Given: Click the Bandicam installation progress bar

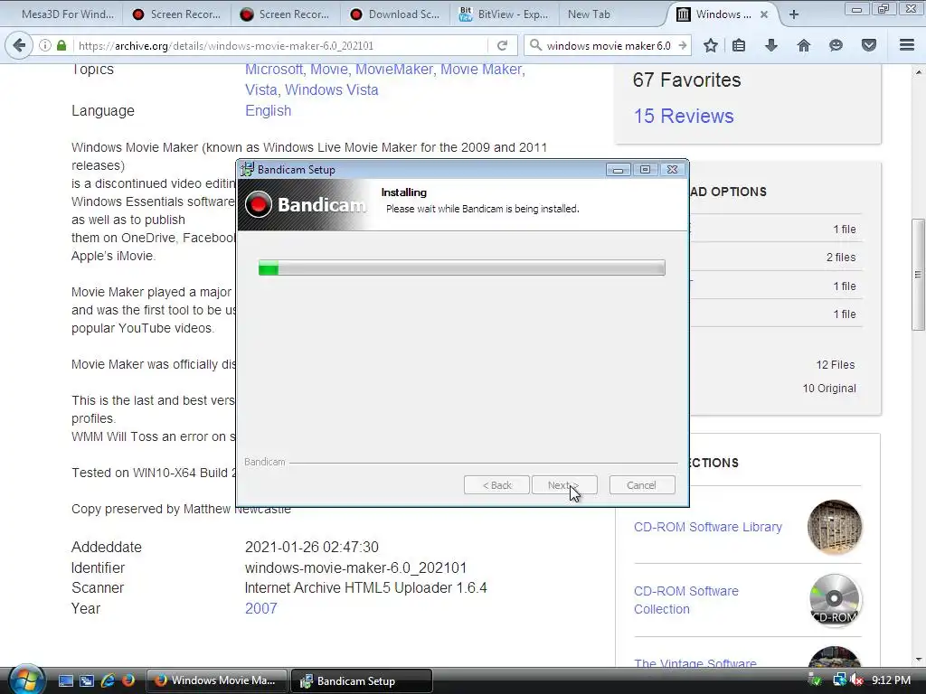Looking at the screenshot, I should point(462,267).
